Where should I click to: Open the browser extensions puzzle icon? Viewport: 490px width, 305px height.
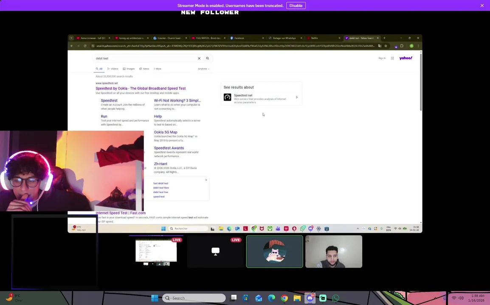point(402,46)
